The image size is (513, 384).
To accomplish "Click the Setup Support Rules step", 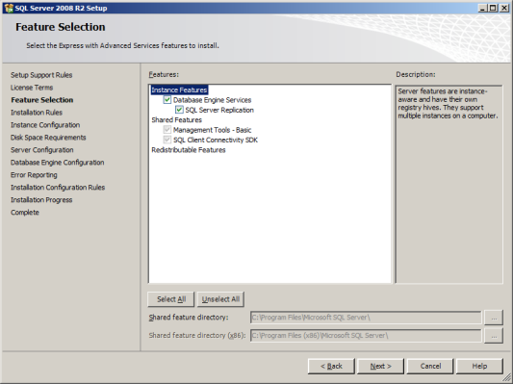I will click(41, 75).
